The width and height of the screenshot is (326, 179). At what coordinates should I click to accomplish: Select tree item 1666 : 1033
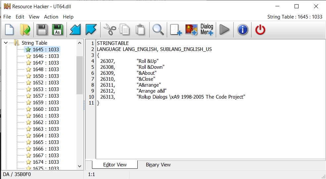pyautogui.click(x=46, y=149)
